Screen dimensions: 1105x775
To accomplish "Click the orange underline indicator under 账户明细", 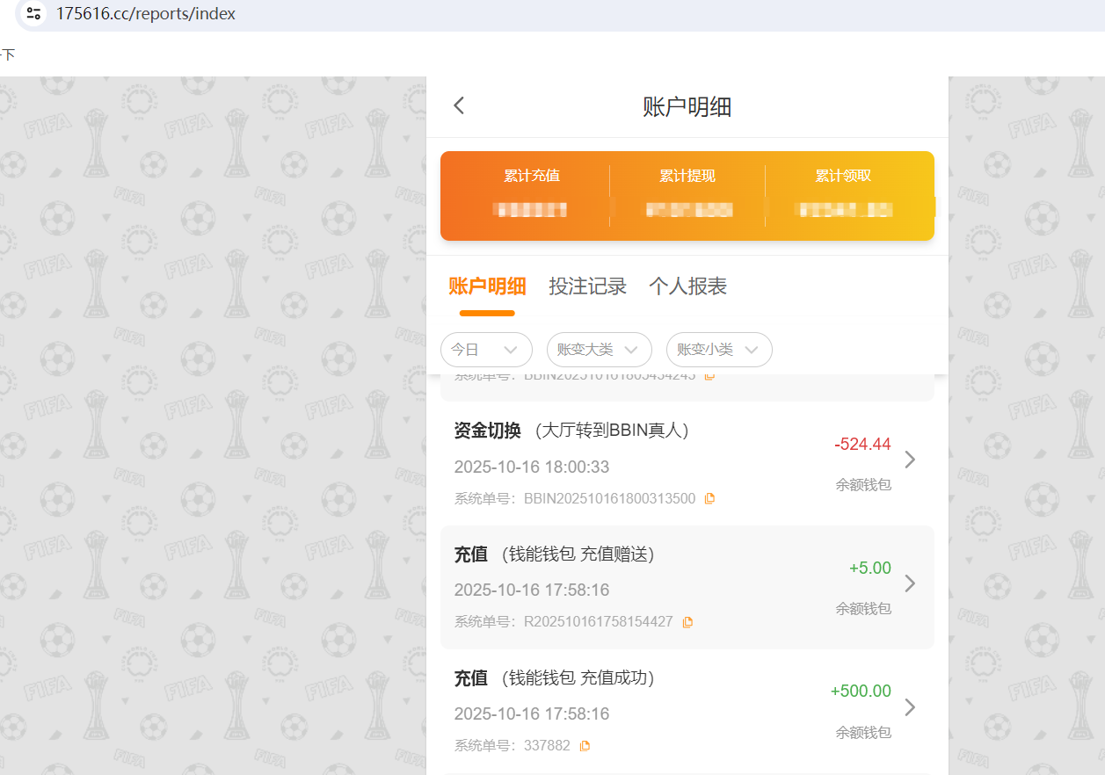I will click(x=487, y=313).
